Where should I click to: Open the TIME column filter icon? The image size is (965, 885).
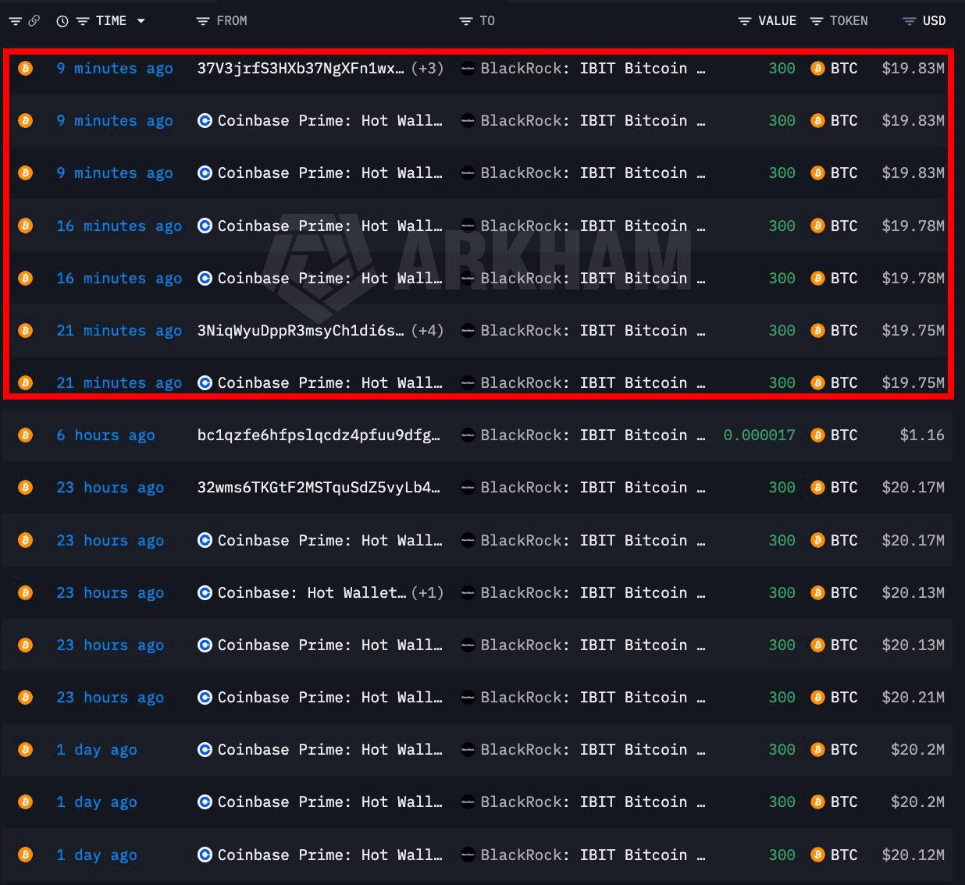click(82, 21)
